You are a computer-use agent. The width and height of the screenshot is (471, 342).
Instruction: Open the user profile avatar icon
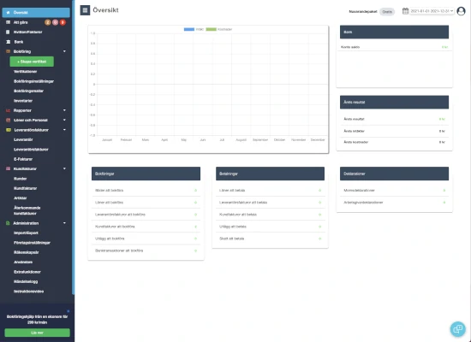pyautogui.click(x=461, y=11)
